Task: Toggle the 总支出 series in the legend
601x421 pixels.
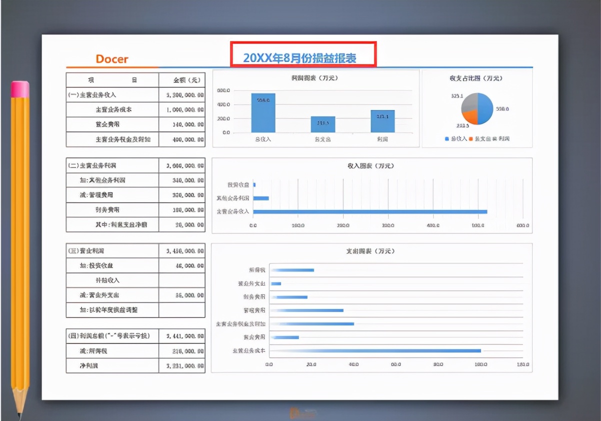Action: (470, 138)
